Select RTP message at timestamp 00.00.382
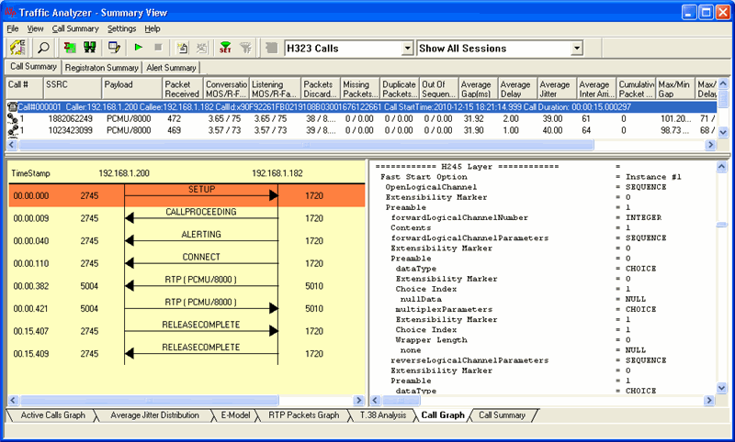 click(x=187, y=286)
